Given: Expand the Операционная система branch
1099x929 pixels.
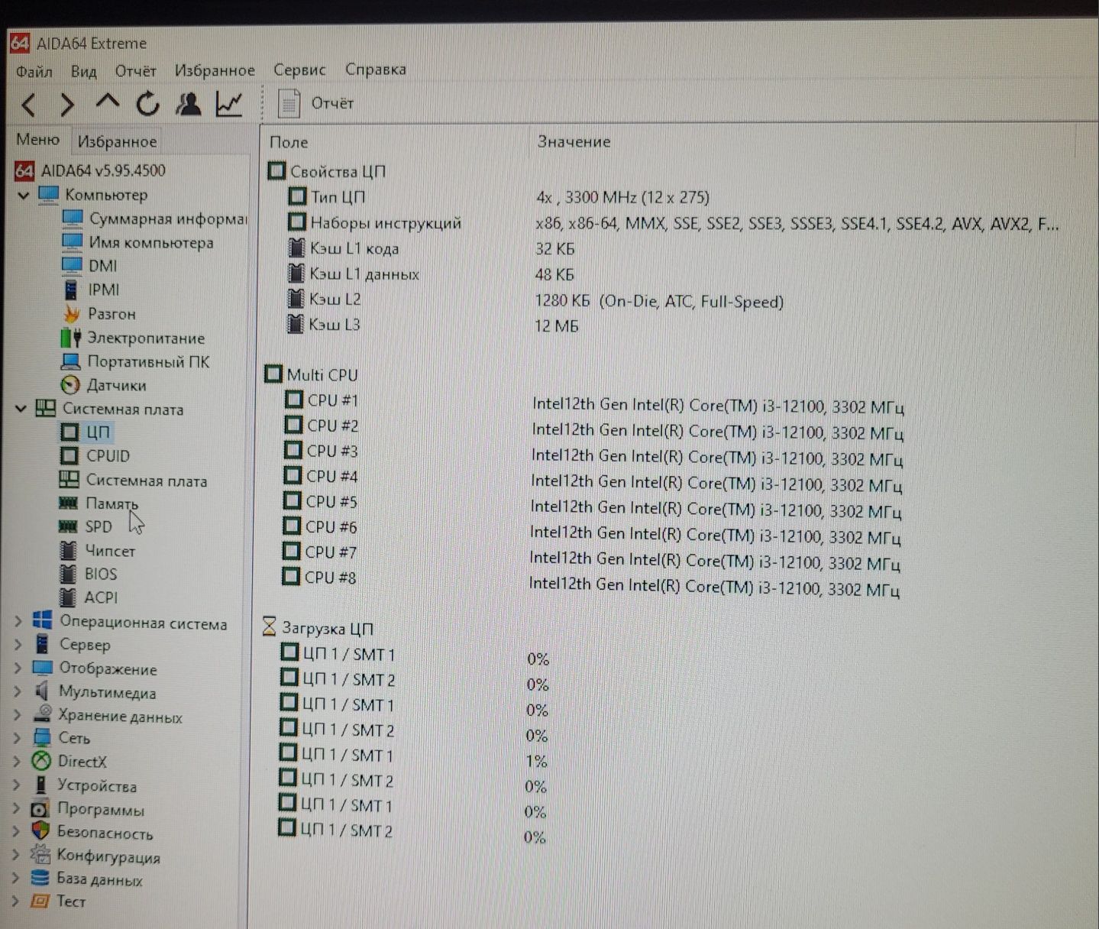Looking at the screenshot, I should pos(18,622).
